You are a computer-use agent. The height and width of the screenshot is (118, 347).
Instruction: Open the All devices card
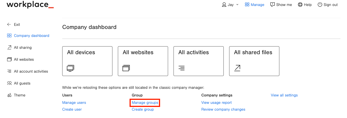pos(87,61)
